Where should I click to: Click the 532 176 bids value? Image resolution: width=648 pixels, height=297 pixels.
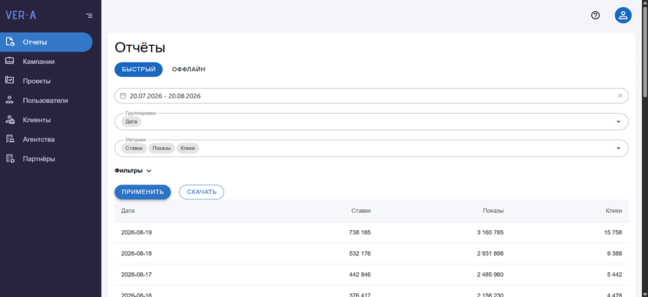(x=360, y=253)
